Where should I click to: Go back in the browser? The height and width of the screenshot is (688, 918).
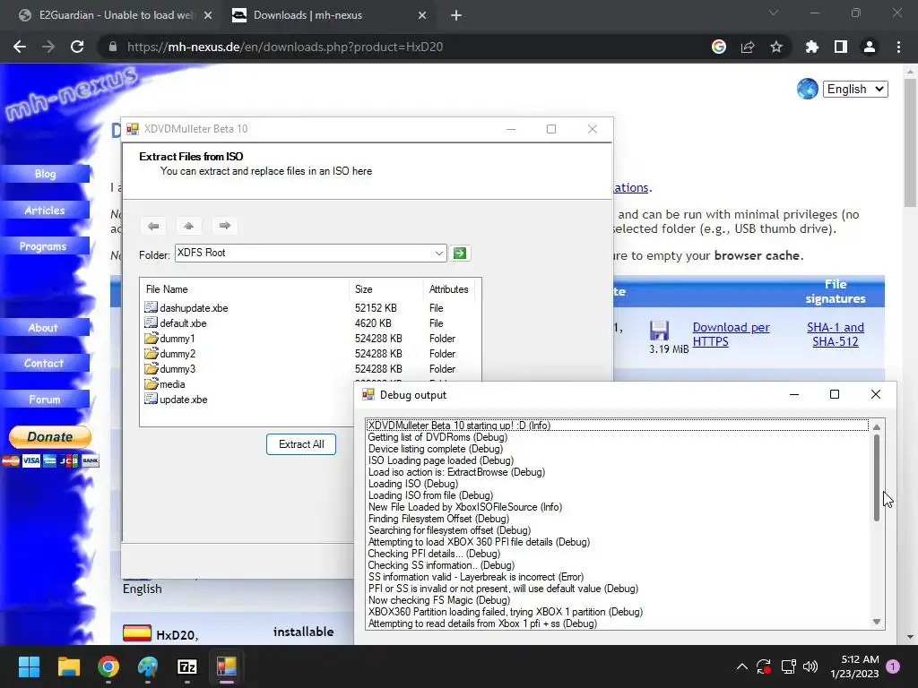pyautogui.click(x=20, y=47)
